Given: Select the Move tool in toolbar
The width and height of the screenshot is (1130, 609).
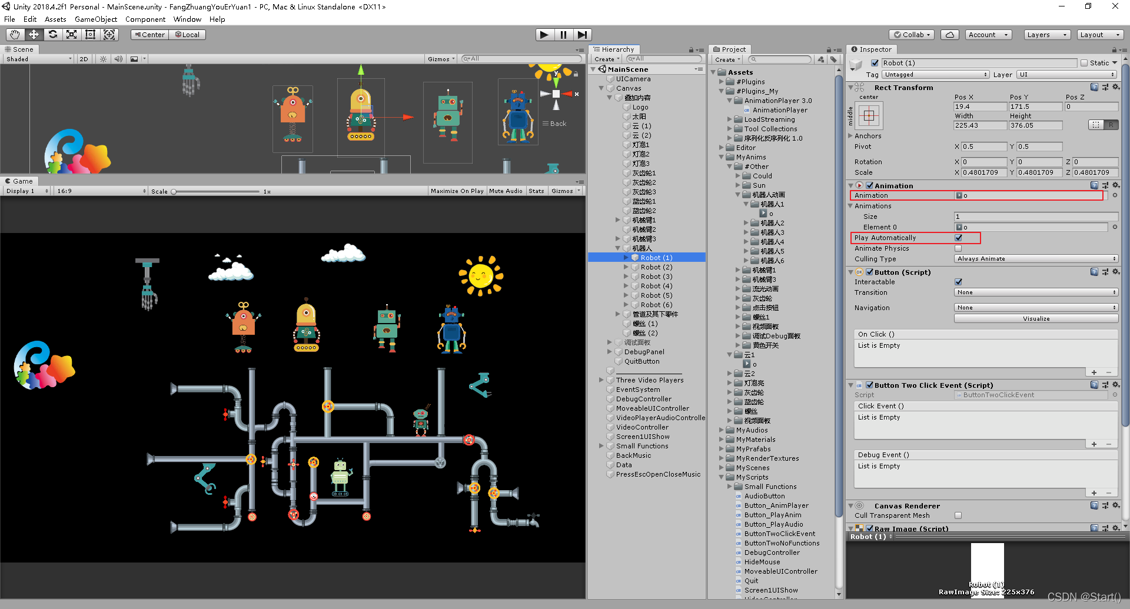Looking at the screenshot, I should click(x=34, y=35).
